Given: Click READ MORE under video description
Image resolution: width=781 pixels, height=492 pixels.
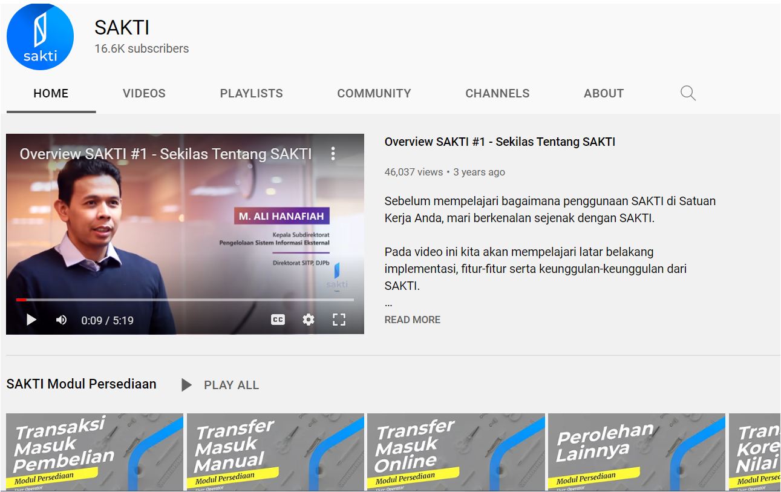Looking at the screenshot, I should pos(413,320).
